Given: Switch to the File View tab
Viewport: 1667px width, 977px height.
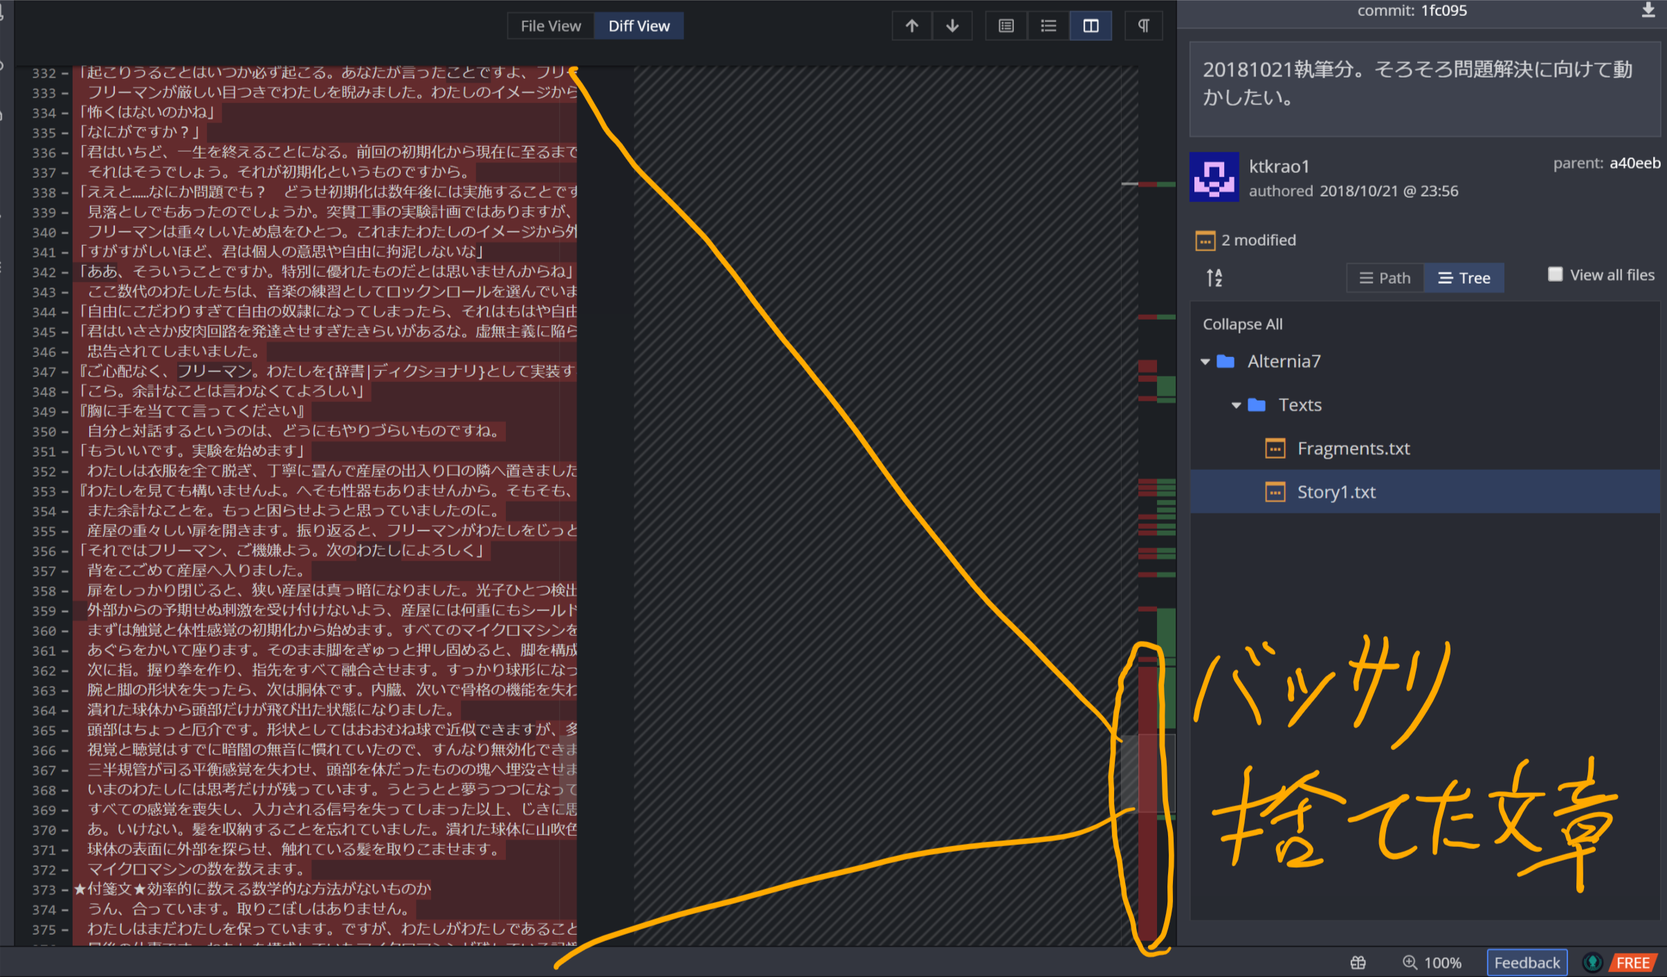Looking at the screenshot, I should click(x=550, y=26).
